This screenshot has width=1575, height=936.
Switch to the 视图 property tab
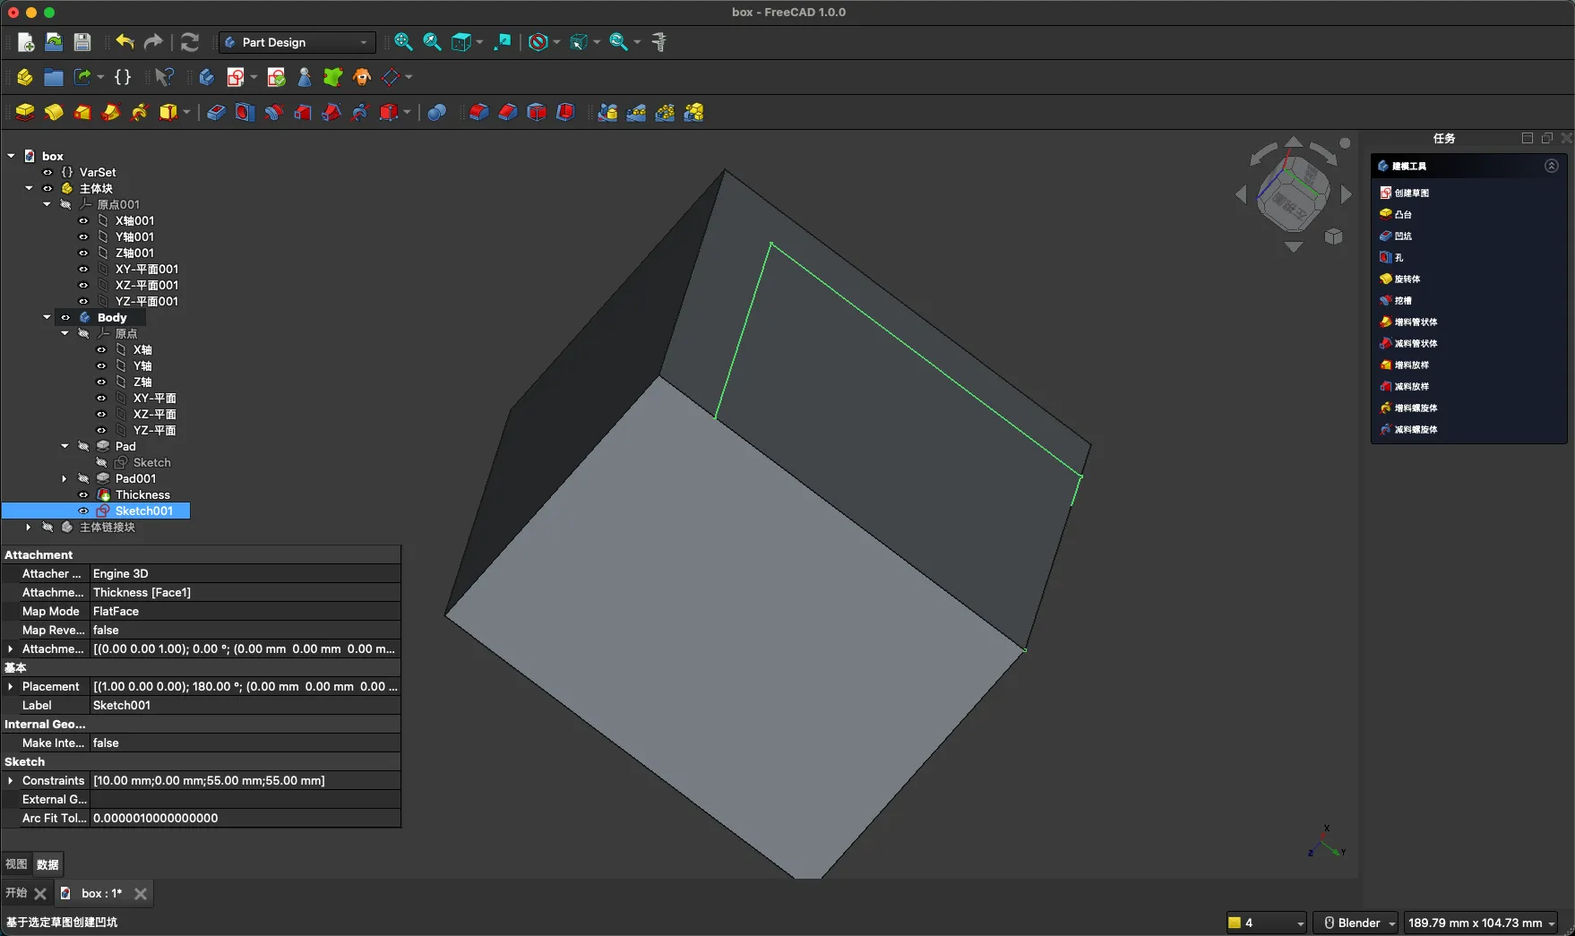coord(16,864)
